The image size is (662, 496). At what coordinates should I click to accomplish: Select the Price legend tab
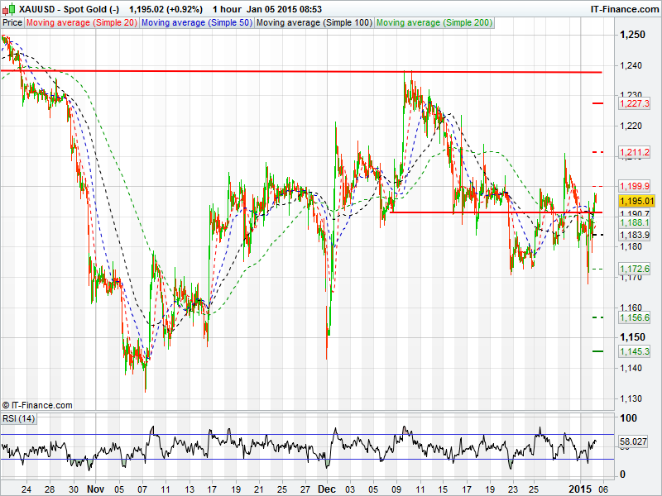[x=12, y=22]
